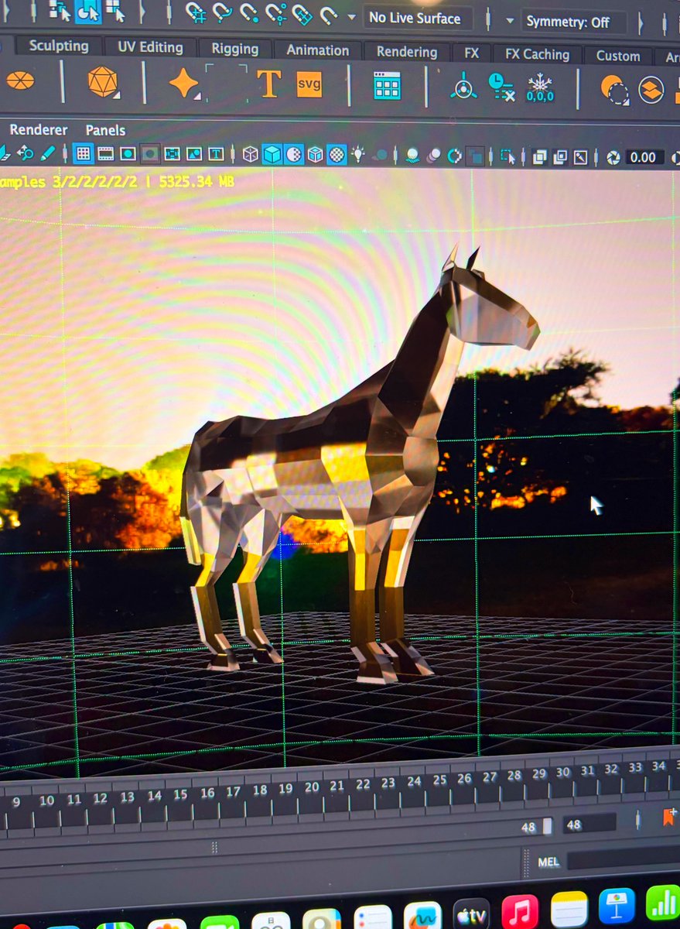The width and height of the screenshot is (680, 929).
Task: Click the orange bookmark icon
Action: pyautogui.click(x=669, y=817)
